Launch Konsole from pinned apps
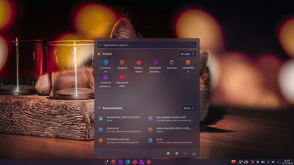This screenshot has height=165, width=294. click(x=172, y=65)
